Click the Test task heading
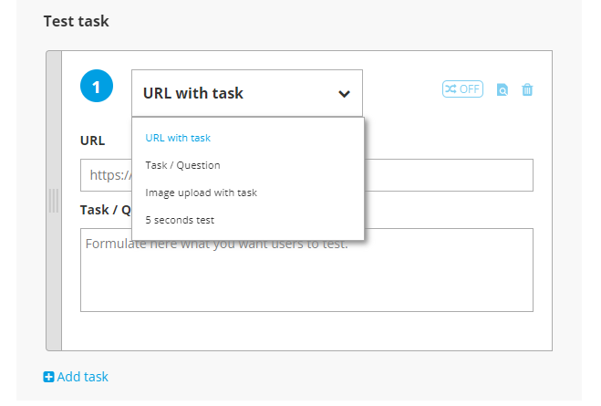The image size is (601, 406). pos(77,21)
